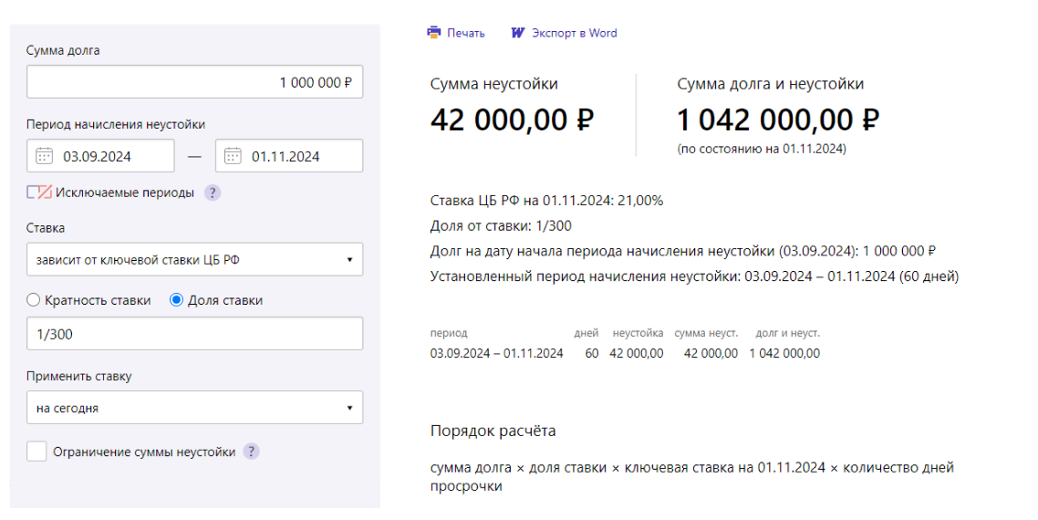
Task: Open the Применить ставку dropdown
Action: tap(194, 408)
